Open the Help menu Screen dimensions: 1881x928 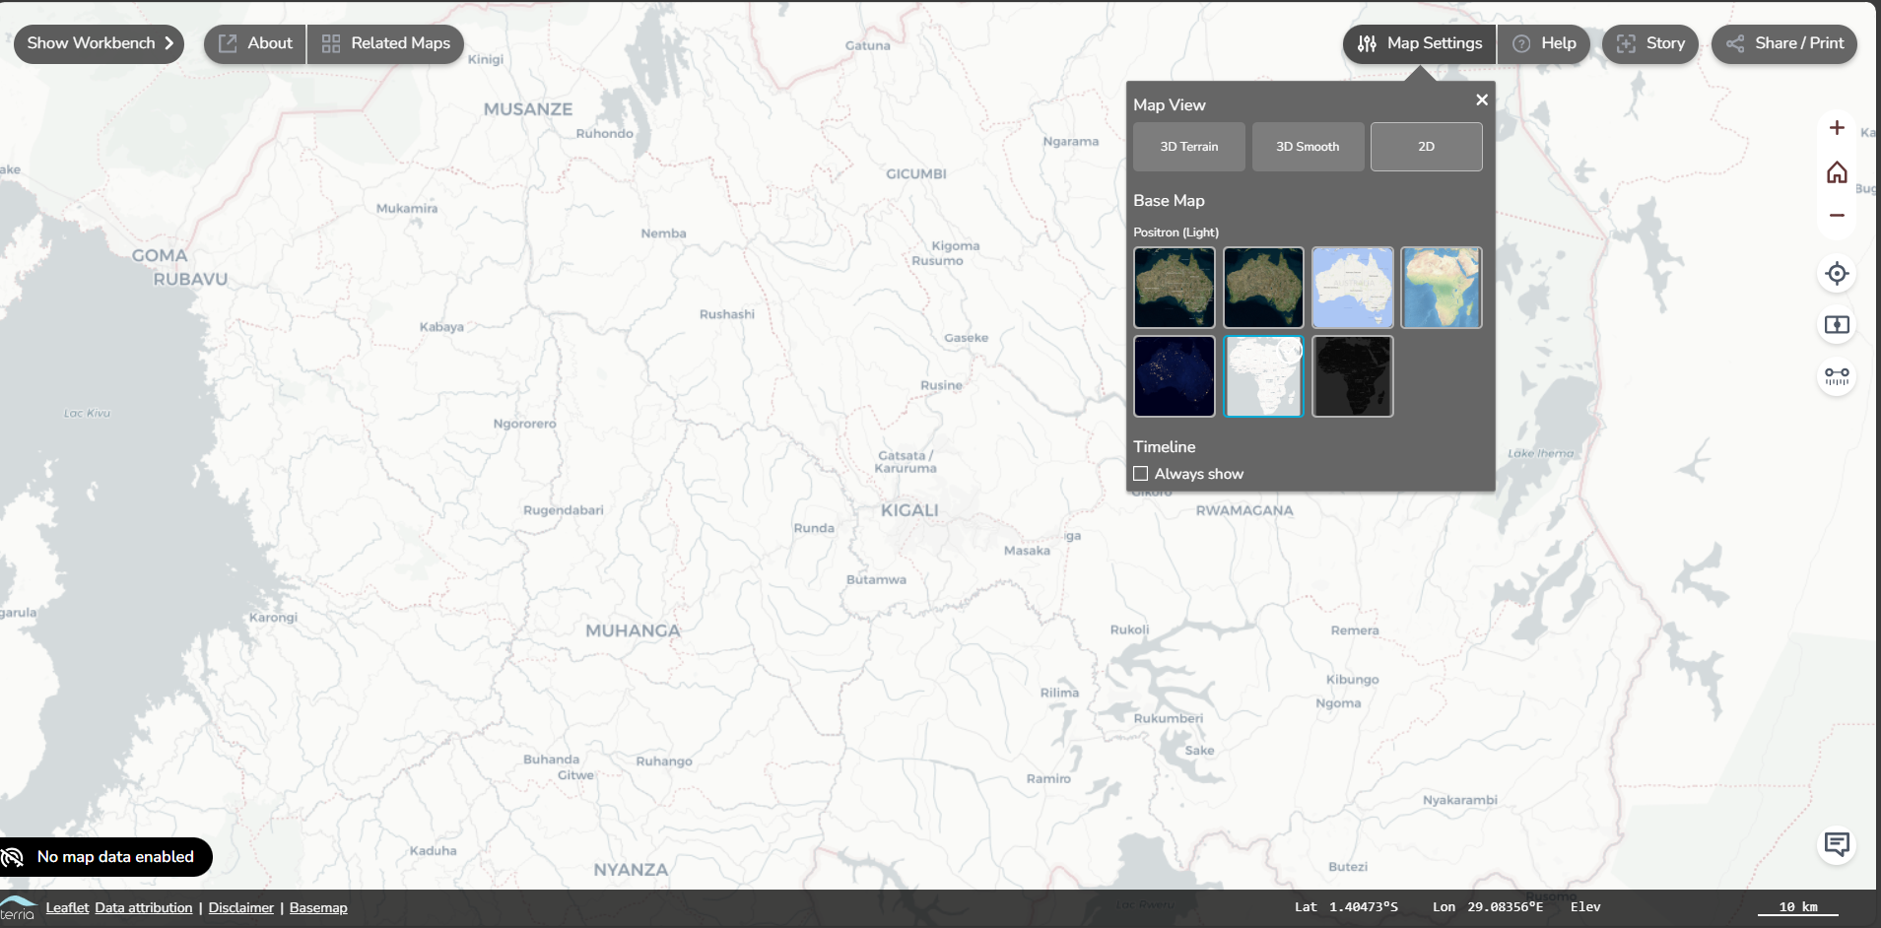click(x=1544, y=43)
